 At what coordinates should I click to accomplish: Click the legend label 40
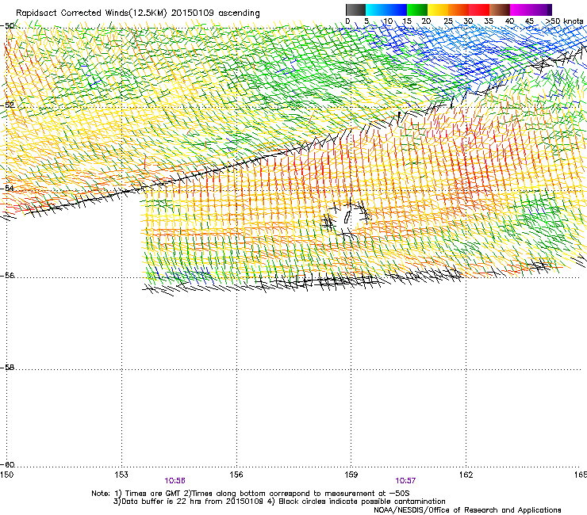point(509,21)
